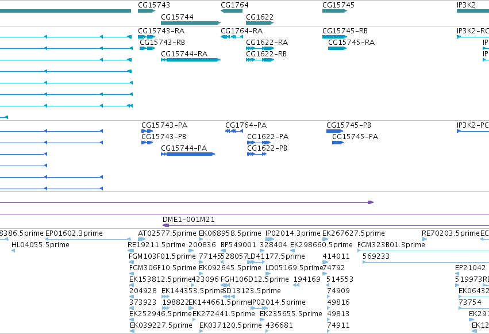The height and width of the screenshot is (334, 489).
Task: Select EST AT02577.5prime
Action: 167,233
